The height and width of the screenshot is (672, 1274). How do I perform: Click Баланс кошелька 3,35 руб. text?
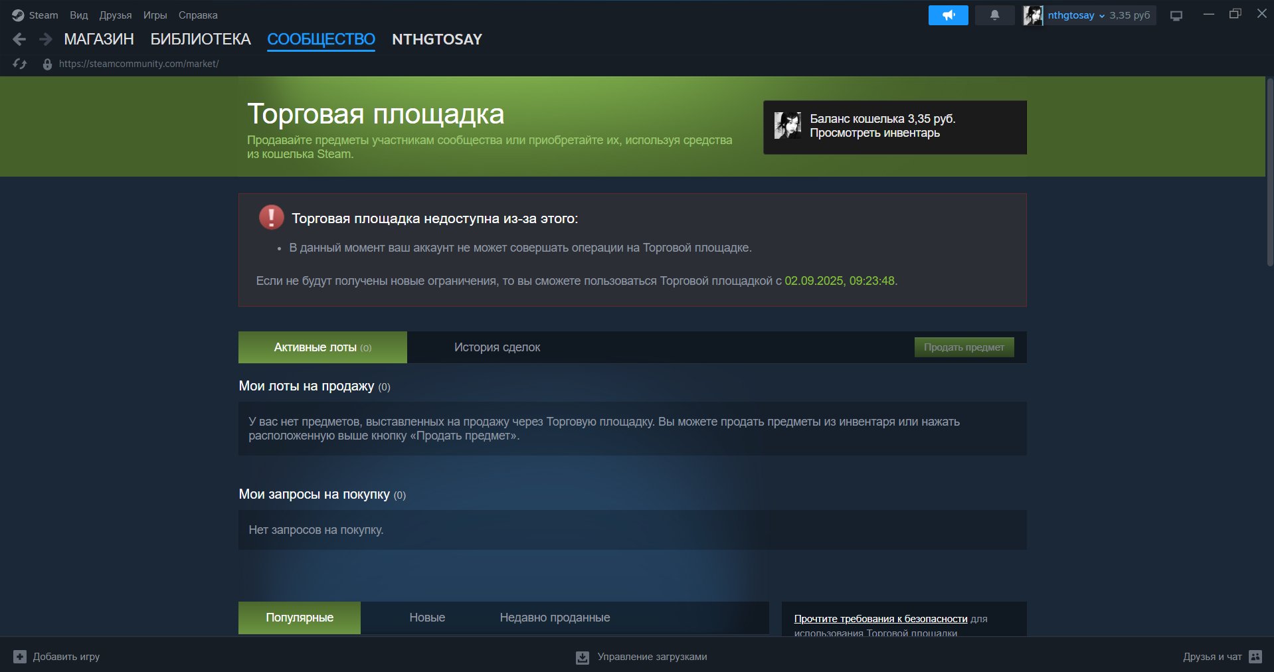[x=883, y=119]
